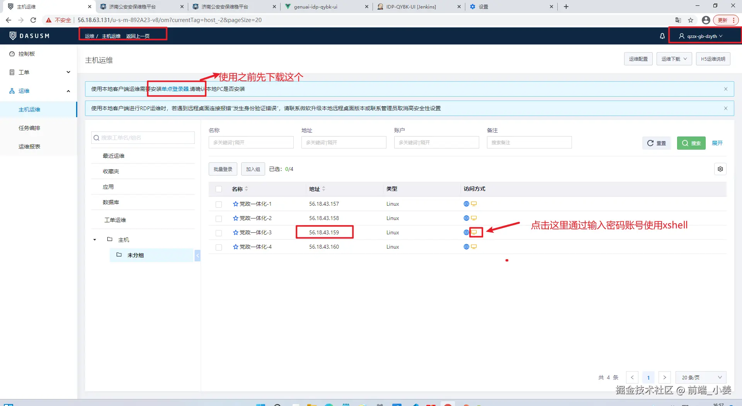Tick the checkbox for 党政一体化-1
Screen dimensions: 742x406
tap(219, 204)
